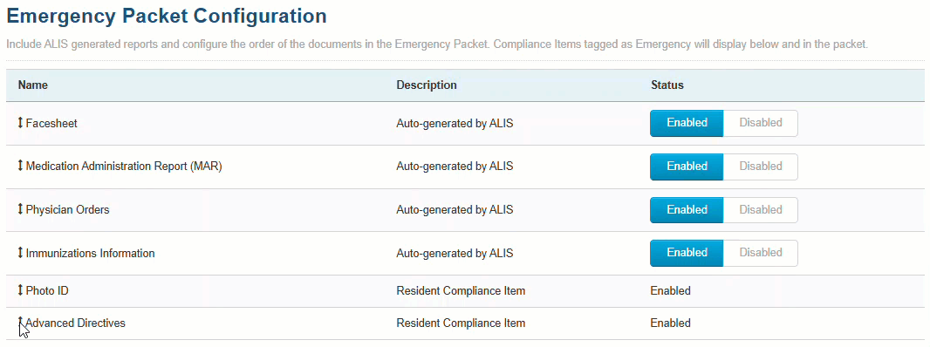Click the reorder arrows icon for Medication Administration Report
The height and width of the screenshot is (347, 930).
click(20, 166)
